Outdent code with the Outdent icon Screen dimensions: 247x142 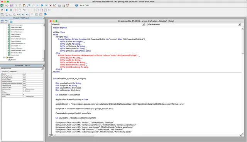coord(27,15)
